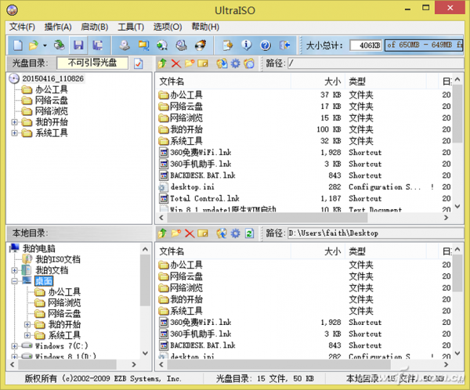This screenshot has height=390, width=470.
Task: Open the dropdown arrow beside Open icon
Action: (x=45, y=45)
